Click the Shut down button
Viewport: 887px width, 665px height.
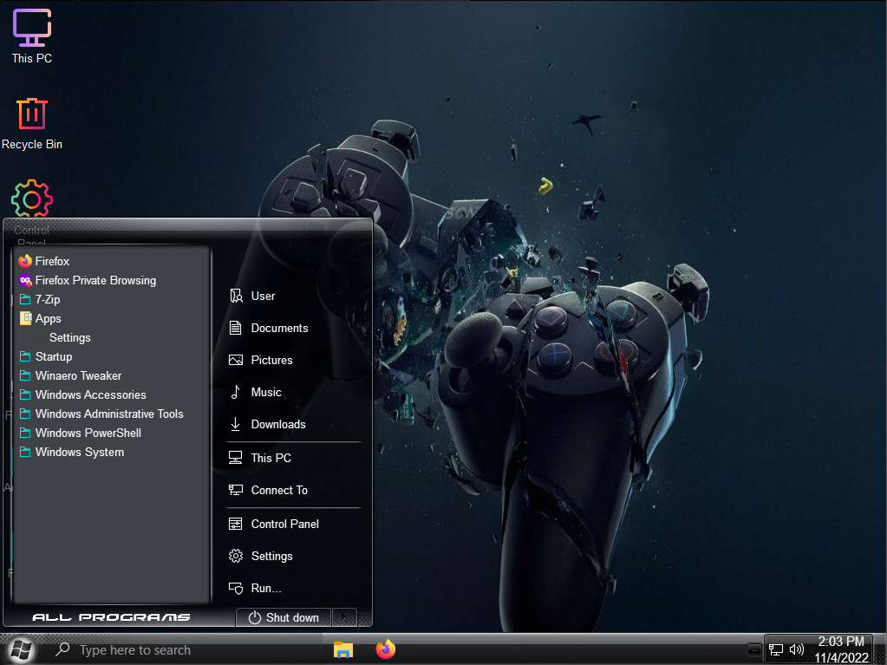tap(284, 617)
